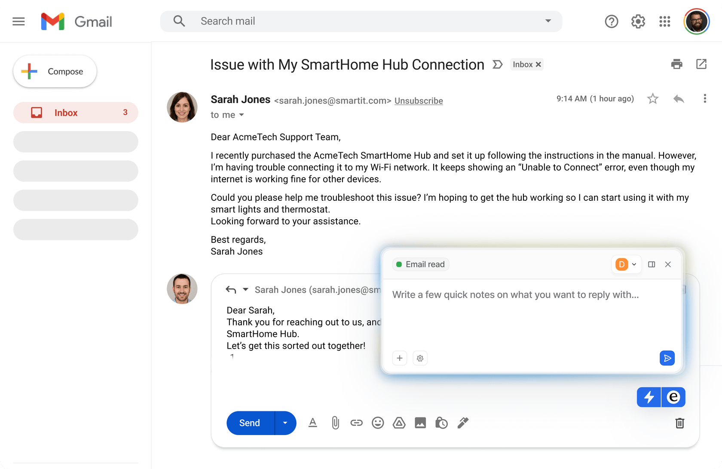Print the email conversation
Image resolution: width=722 pixels, height=469 pixels.
[676, 64]
